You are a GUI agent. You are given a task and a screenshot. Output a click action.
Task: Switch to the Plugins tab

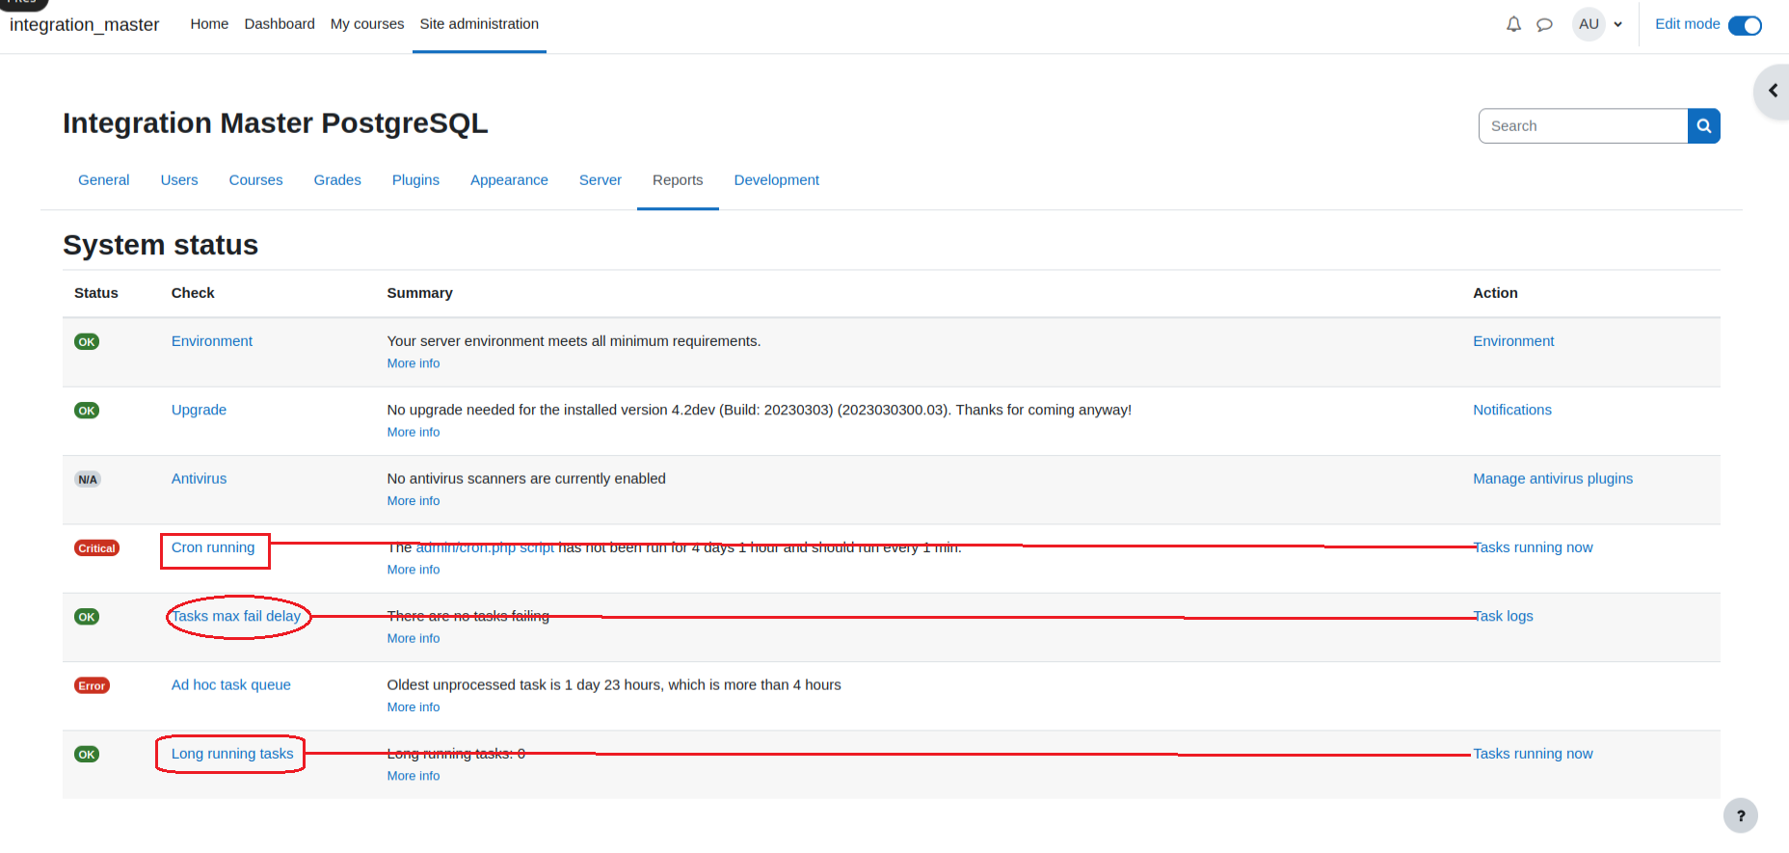tap(415, 180)
